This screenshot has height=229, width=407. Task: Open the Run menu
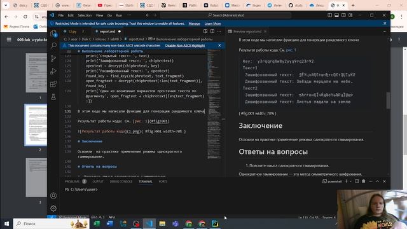pos(119,15)
